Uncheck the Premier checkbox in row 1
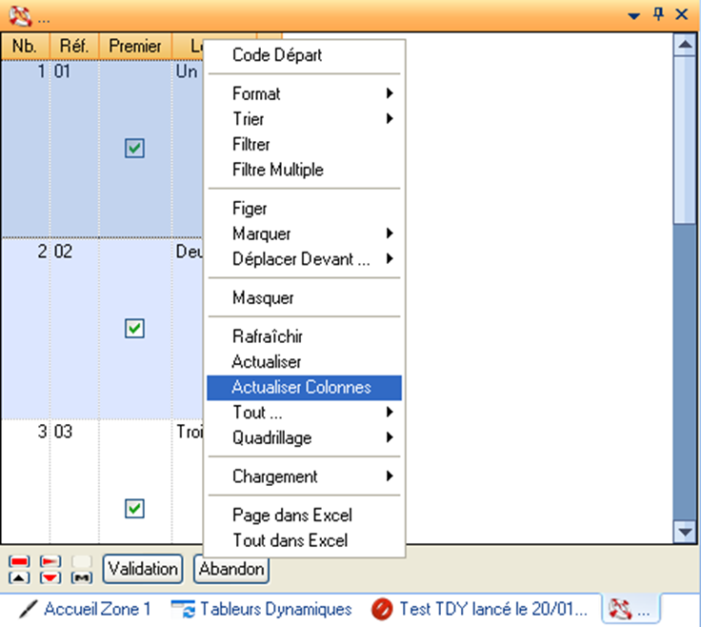 (x=135, y=148)
